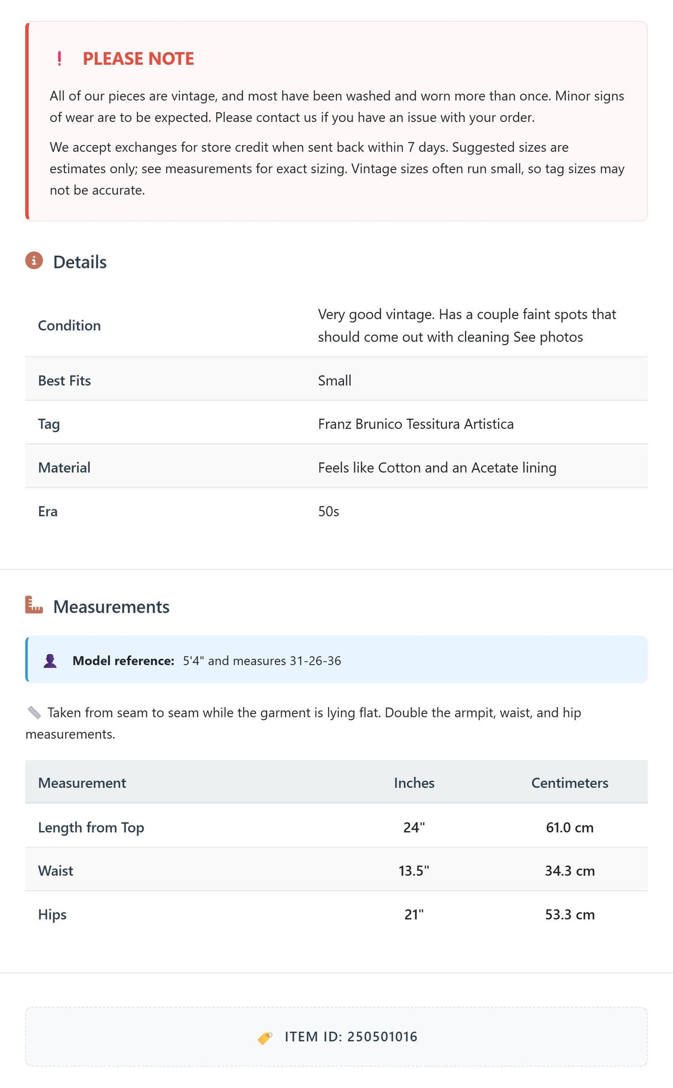Click the Material row label
Image resolution: width=673 pixels, height=1088 pixels.
point(64,467)
